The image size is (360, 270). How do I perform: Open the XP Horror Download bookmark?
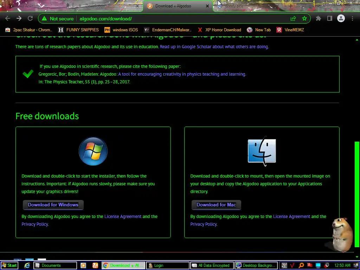coord(219,30)
